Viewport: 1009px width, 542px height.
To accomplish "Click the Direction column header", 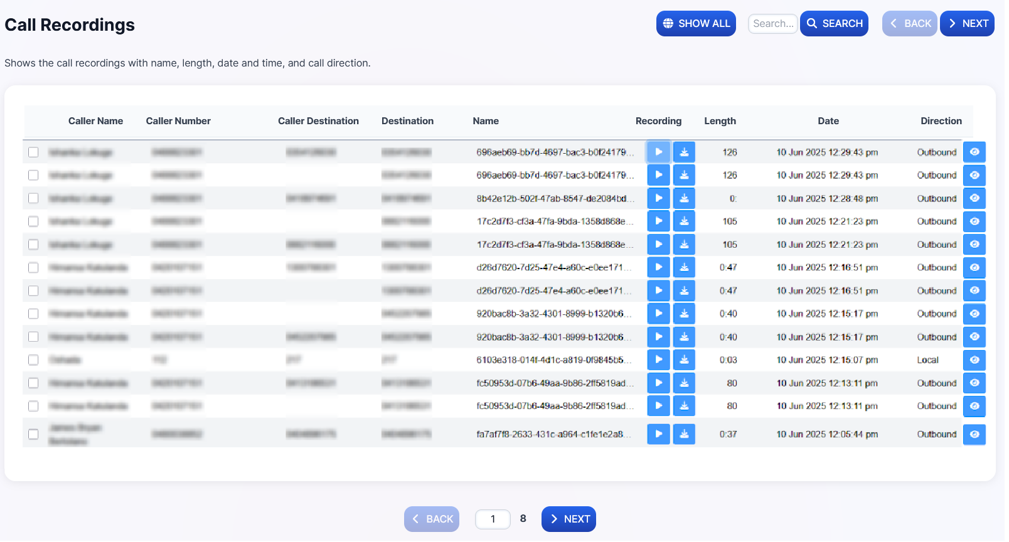I will click(x=941, y=121).
